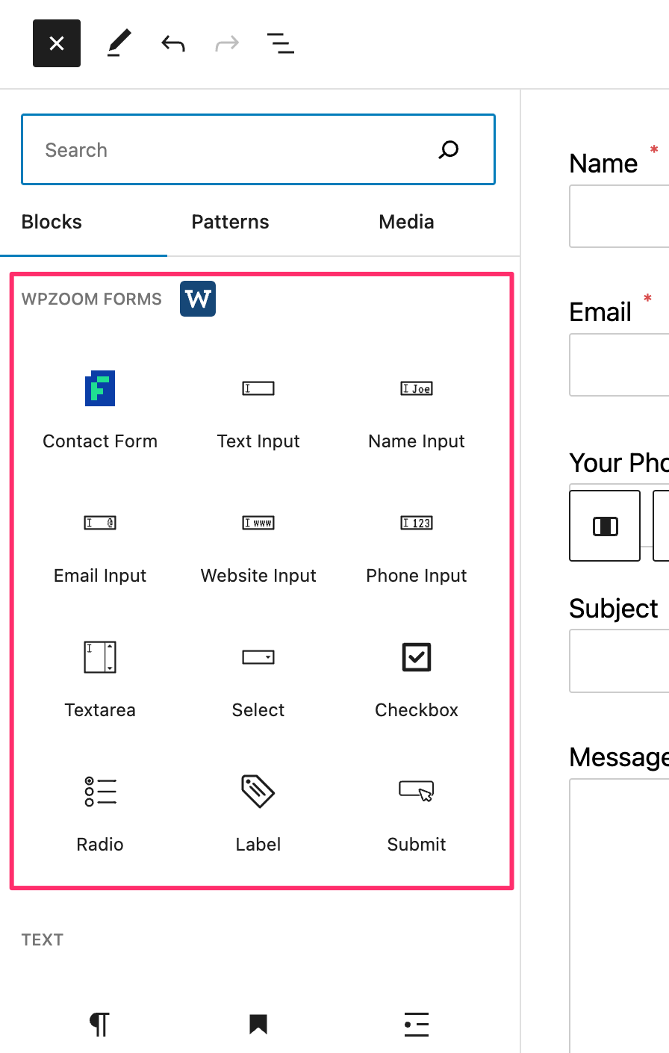Click the Subject input field
Viewport: 669px width, 1053px height.
(619, 661)
